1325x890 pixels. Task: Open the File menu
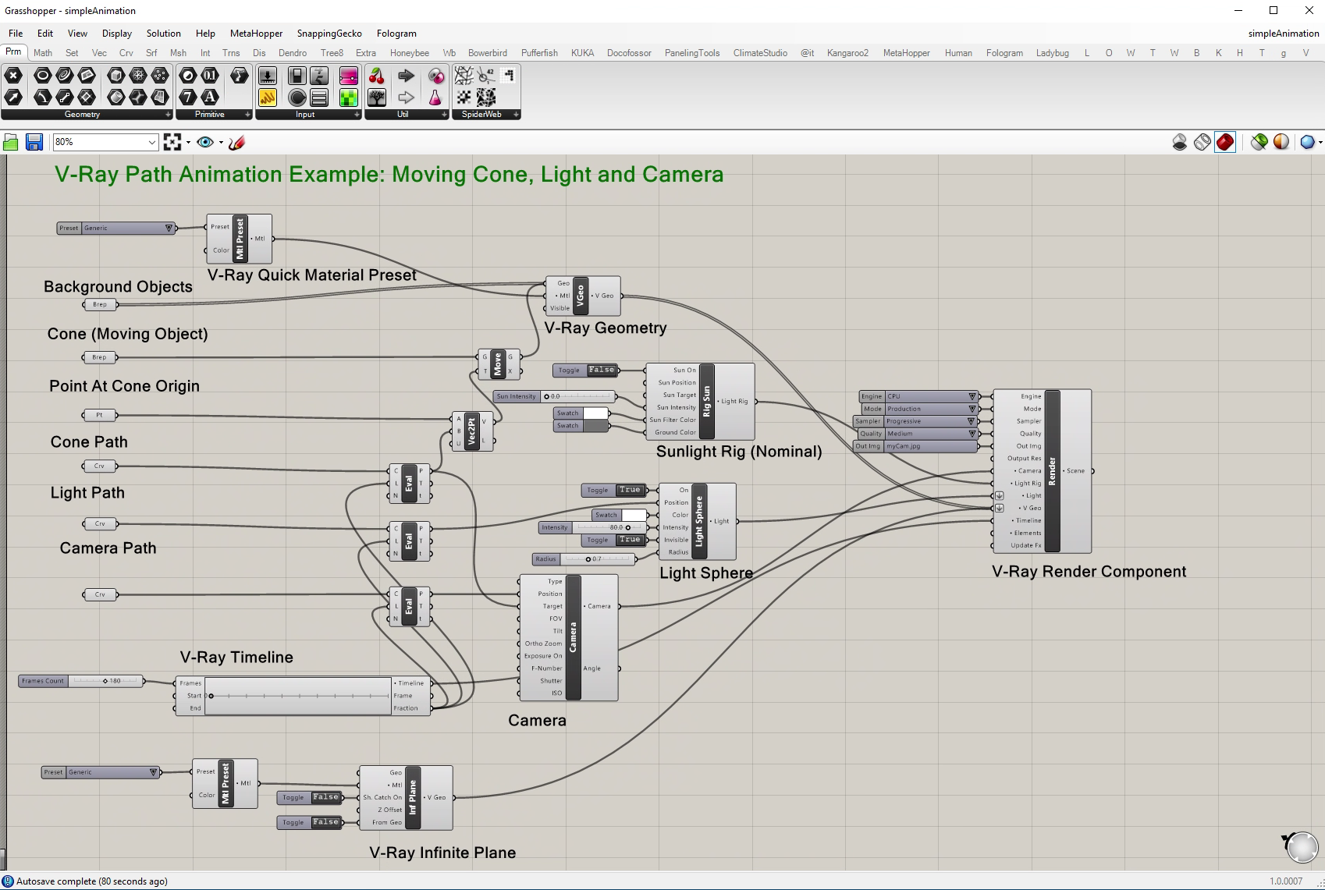(x=16, y=34)
